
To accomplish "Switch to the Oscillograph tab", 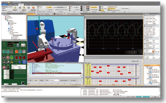I will click(59, 14).
